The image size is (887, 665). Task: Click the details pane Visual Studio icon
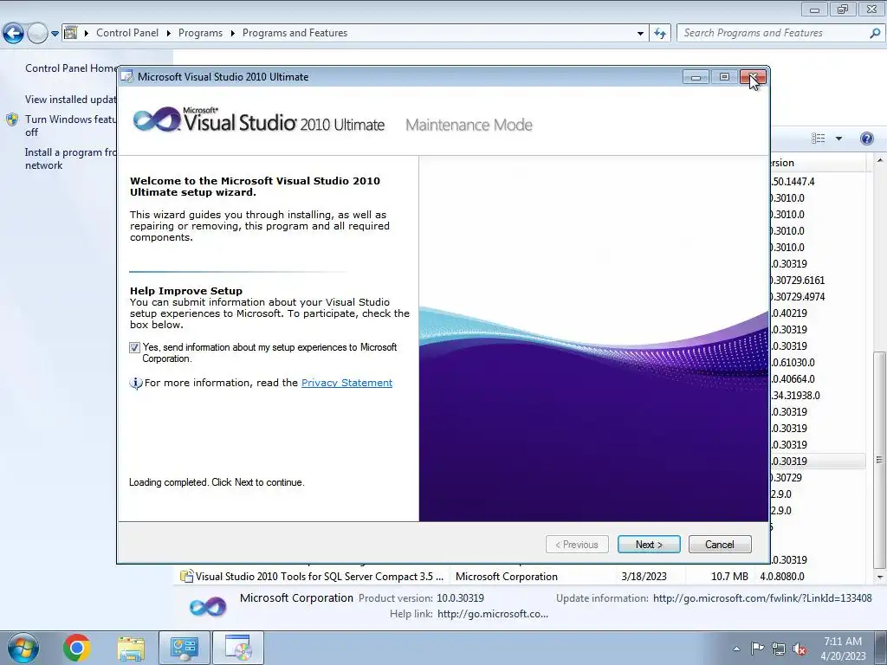208,607
